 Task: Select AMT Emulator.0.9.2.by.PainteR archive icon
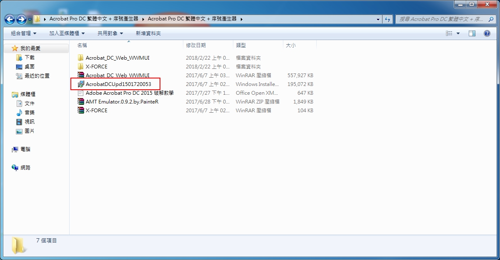pos(81,101)
